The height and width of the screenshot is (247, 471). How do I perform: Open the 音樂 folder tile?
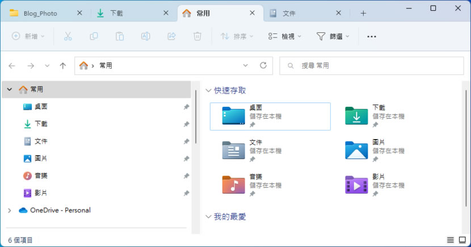point(234,185)
